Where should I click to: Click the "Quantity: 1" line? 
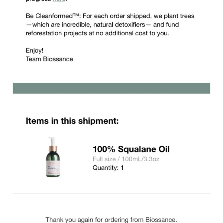point(108,168)
